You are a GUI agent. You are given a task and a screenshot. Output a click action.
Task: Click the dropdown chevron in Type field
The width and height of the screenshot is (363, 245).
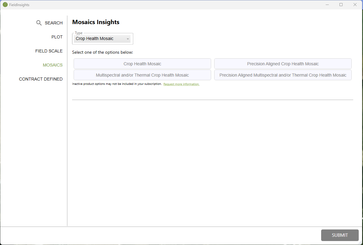tap(128, 39)
